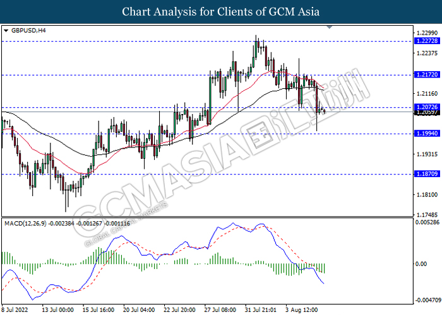Click the MACD 0.005286 scale value

[x=427, y=222]
